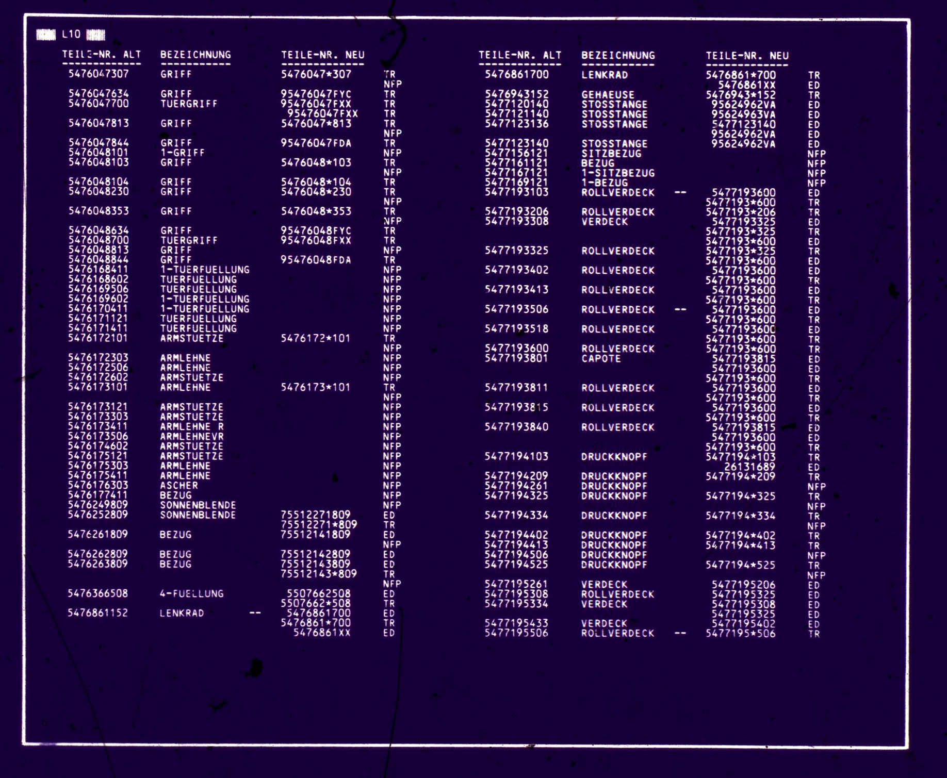Select new part number 95476047FYC

point(316,94)
